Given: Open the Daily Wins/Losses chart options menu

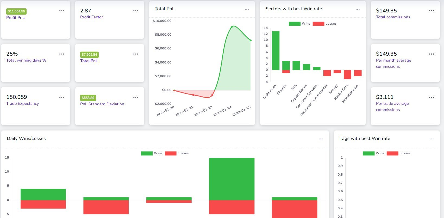Looking at the screenshot, I should pyautogui.click(x=321, y=139).
